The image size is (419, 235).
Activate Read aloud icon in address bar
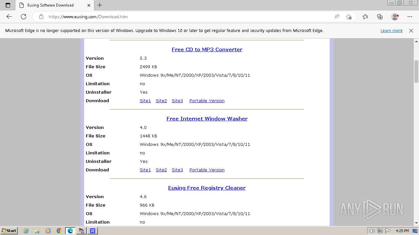click(x=337, y=17)
